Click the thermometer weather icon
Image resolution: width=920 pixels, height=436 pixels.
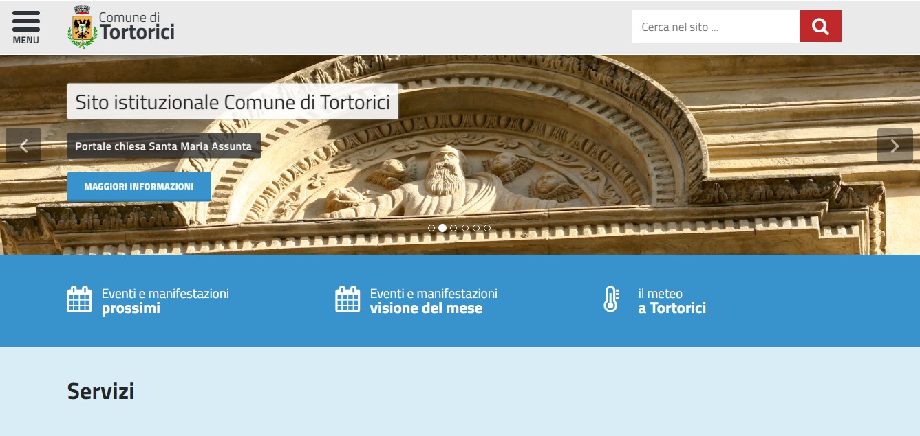pos(611,299)
